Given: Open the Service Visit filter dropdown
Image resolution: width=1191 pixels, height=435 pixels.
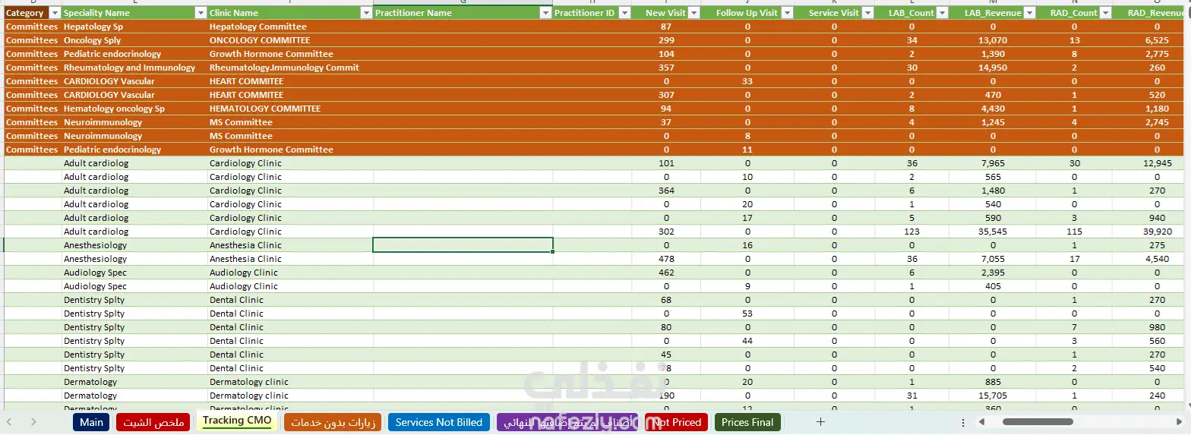Looking at the screenshot, I should click(868, 13).
